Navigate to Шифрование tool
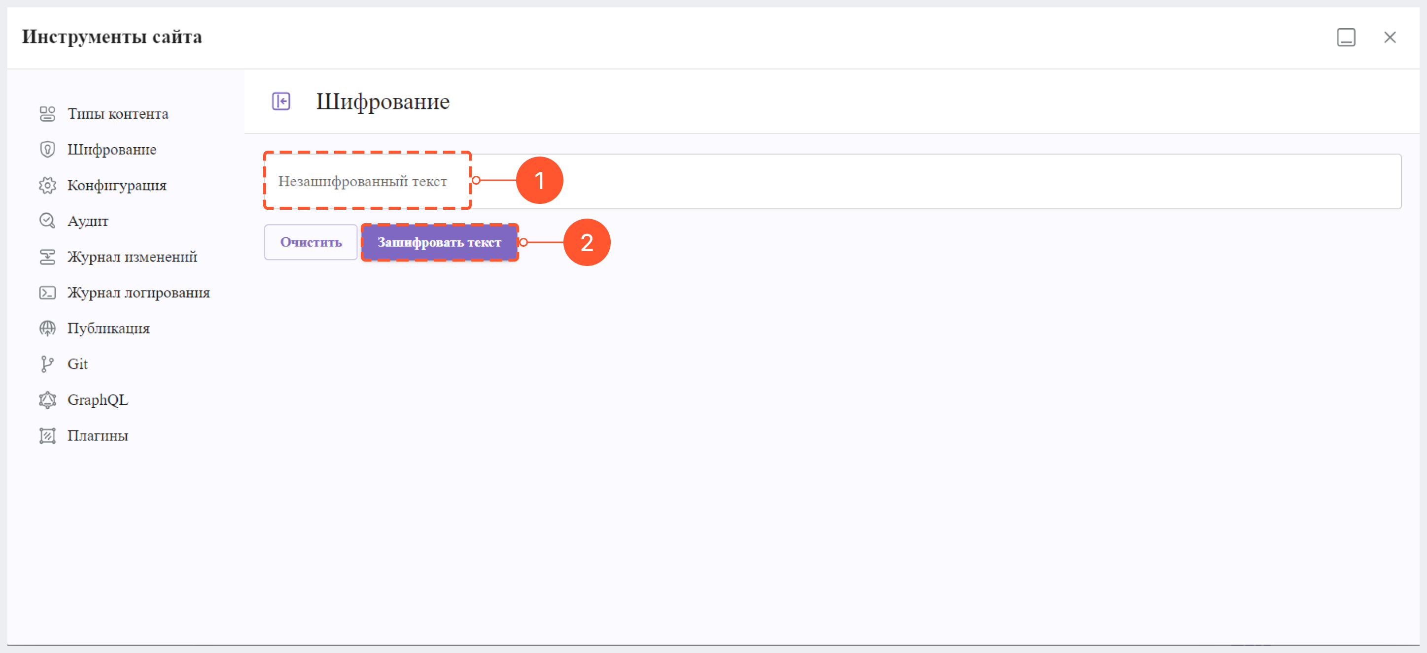The width and height of the screenshot is (1427, 653). [112, 148]
